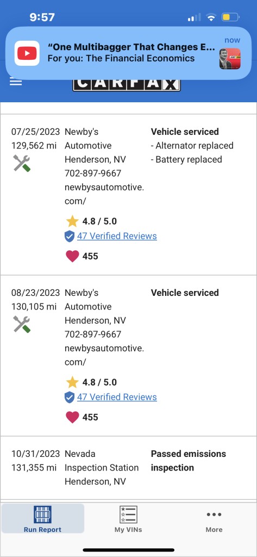The width and height of the screenshot is (257, 557).
Task: Tap phone number 702-897-9667 in 07/25/2023 entry
Action: 93,174
